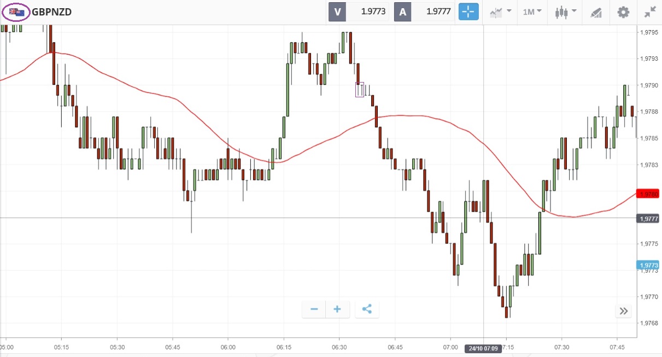Click the 24/10 07:09 time marker

(x=483, y=348)
